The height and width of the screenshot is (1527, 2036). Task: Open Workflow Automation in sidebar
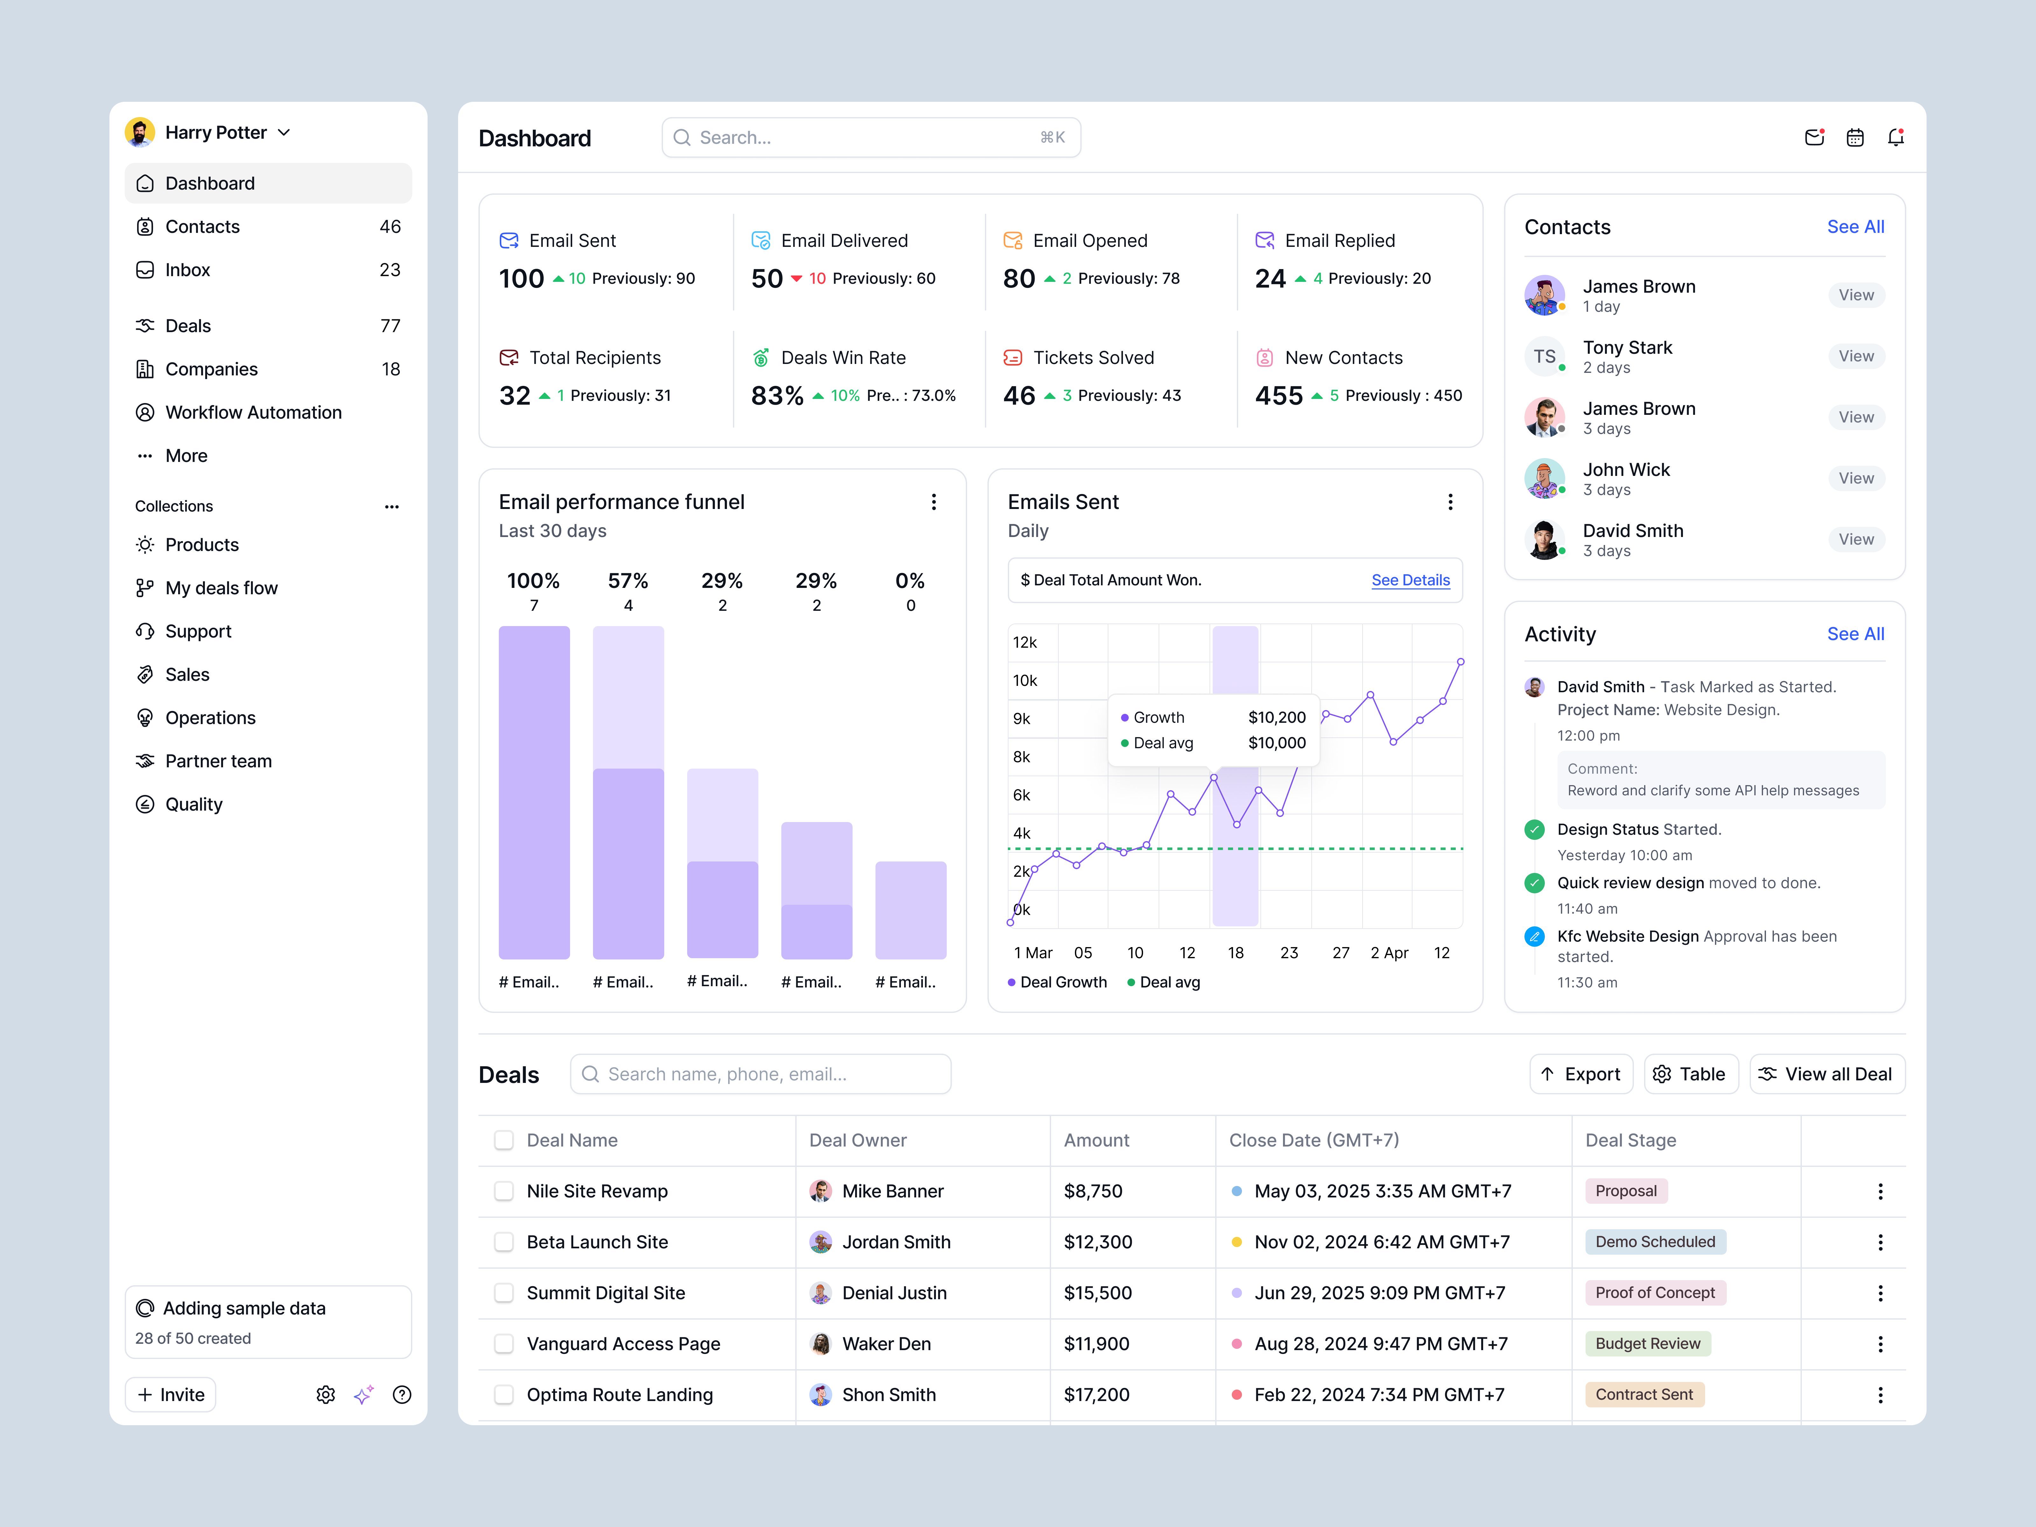pyautogui.click(x=268, y=412)
